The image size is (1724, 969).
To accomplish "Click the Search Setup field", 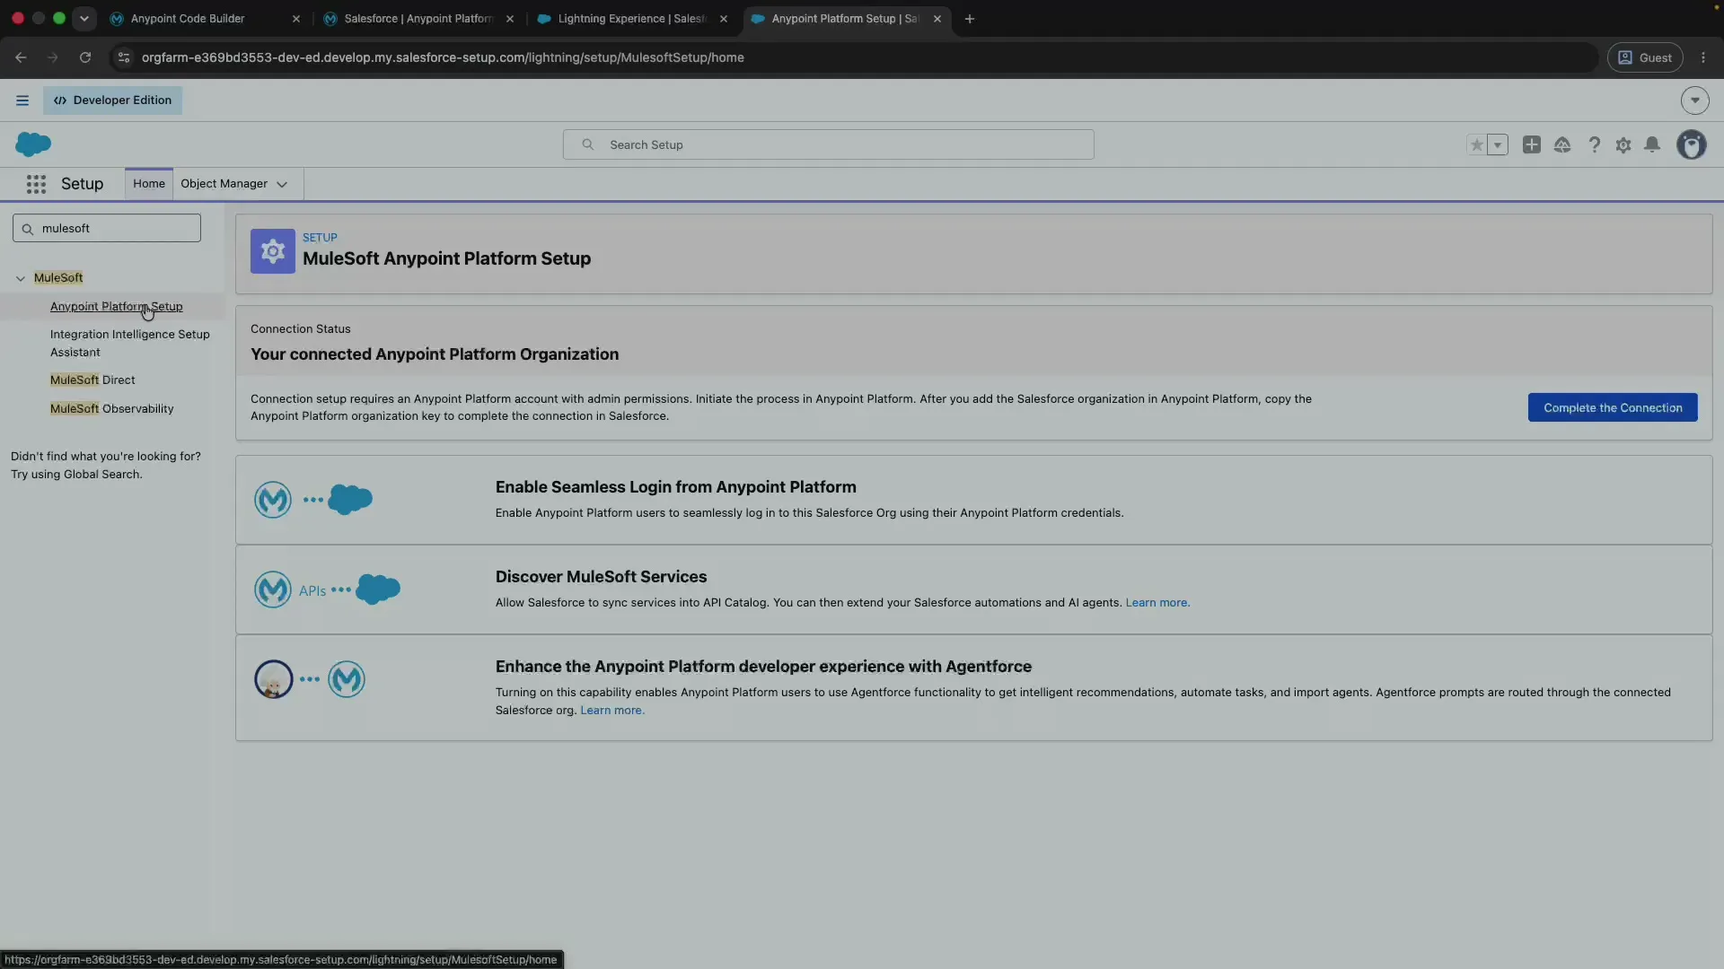I will point(828,144).
